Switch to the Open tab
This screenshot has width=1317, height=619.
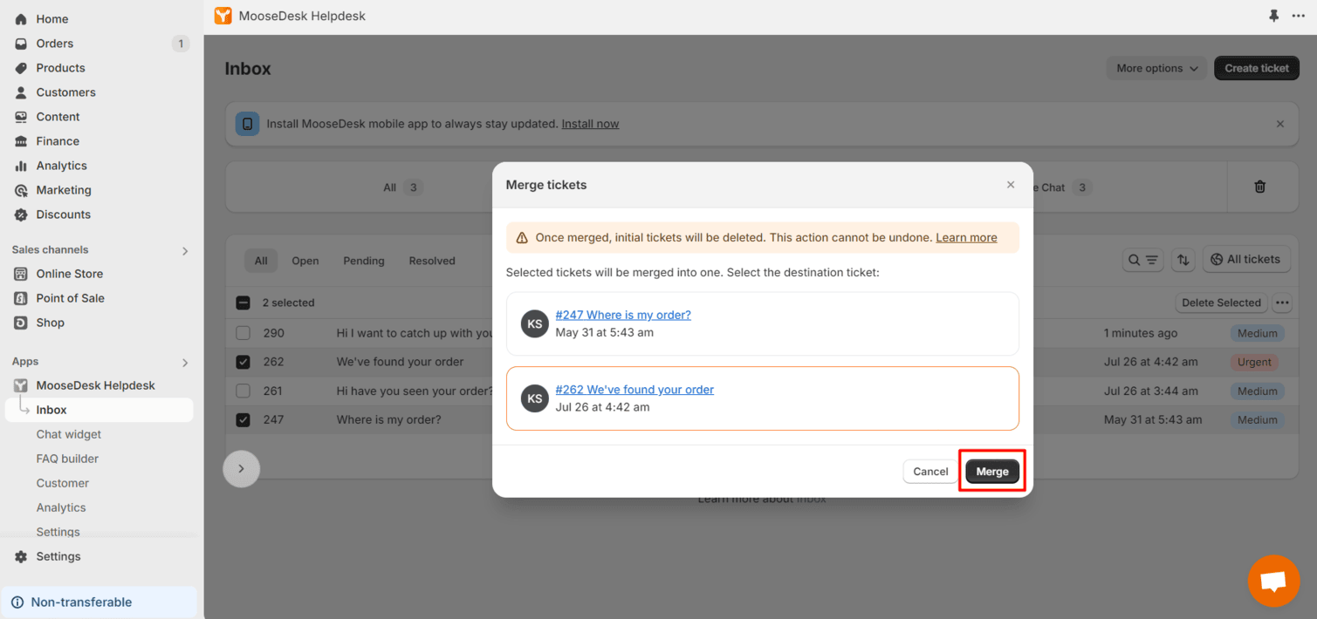[x=305, y=261]
